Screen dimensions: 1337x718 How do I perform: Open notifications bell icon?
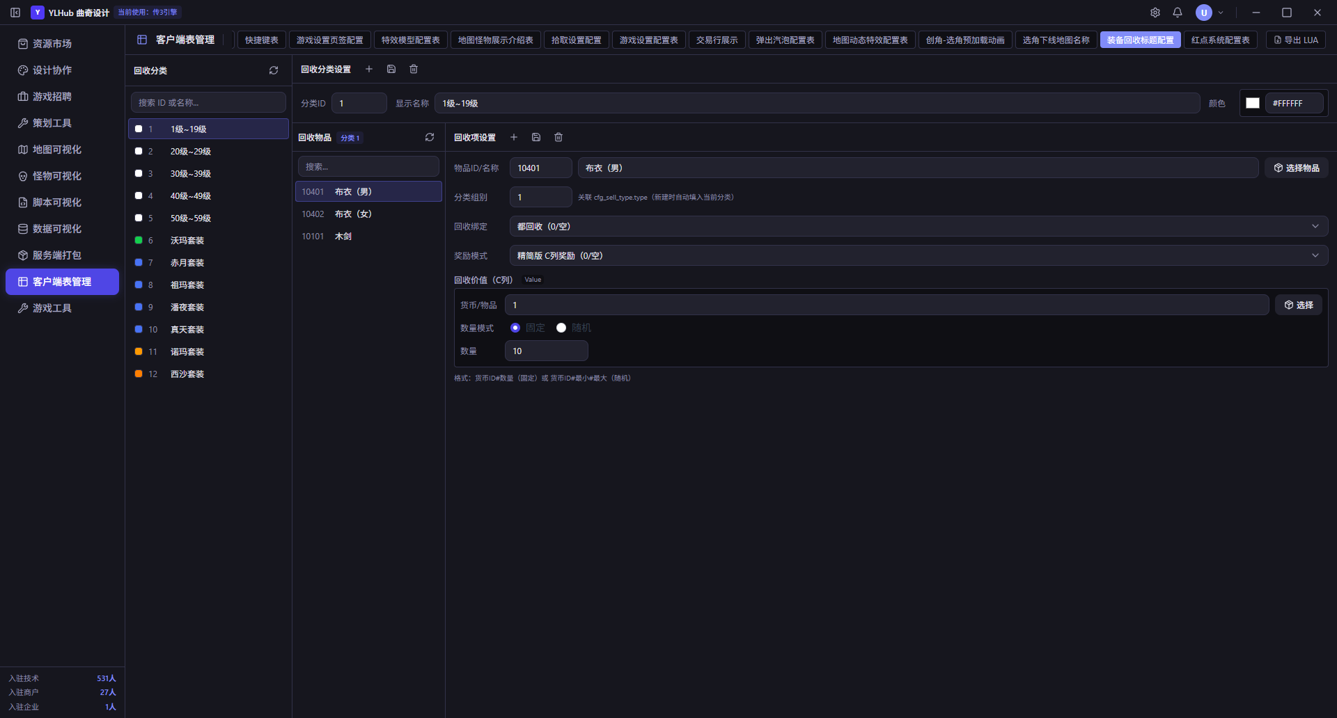pyautogui.click(x=1178, y=13)
